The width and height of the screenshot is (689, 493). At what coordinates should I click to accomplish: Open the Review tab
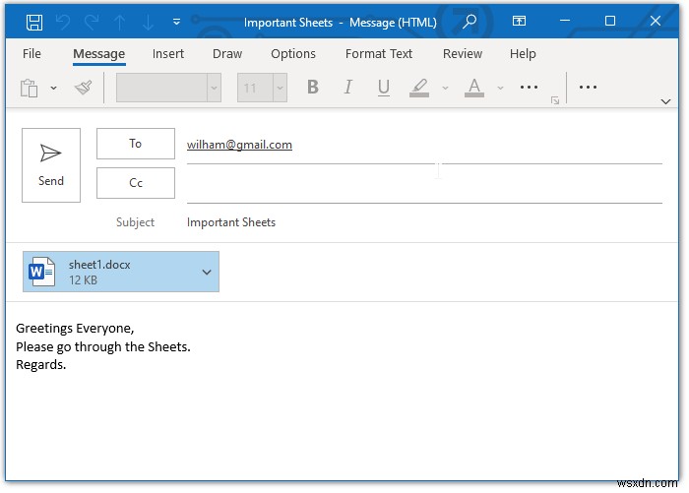tap(463, 53)
